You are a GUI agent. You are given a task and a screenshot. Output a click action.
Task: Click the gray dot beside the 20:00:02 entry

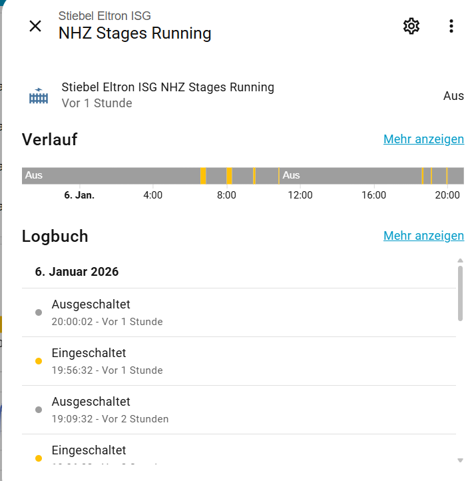coord(39,312)
